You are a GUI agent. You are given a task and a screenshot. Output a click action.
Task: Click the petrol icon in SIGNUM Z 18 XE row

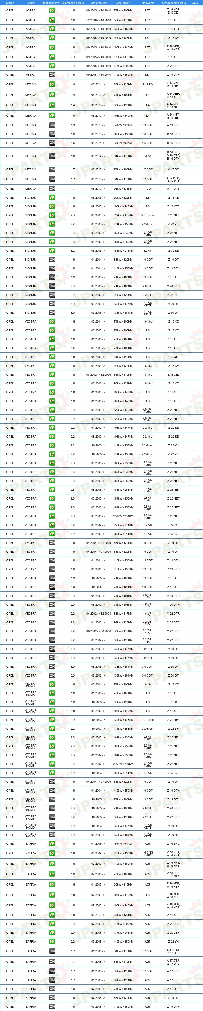52,198
